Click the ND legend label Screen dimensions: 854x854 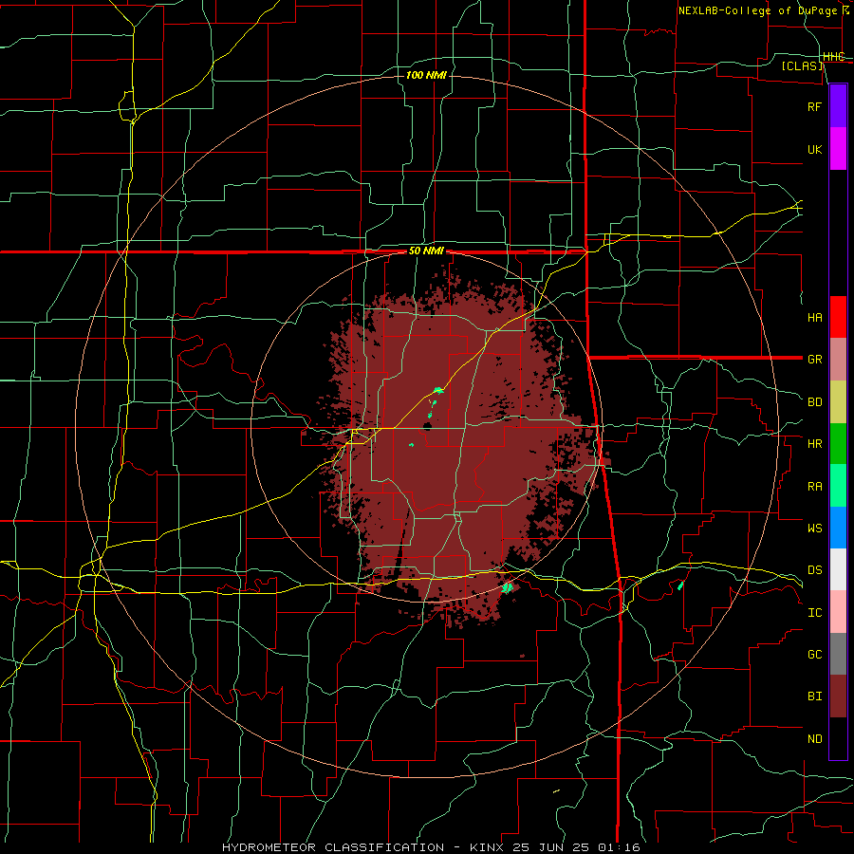coord(814,738)
